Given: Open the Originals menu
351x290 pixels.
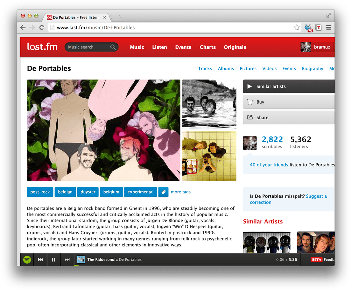Looking at the screenshot, I should point(235,47).
